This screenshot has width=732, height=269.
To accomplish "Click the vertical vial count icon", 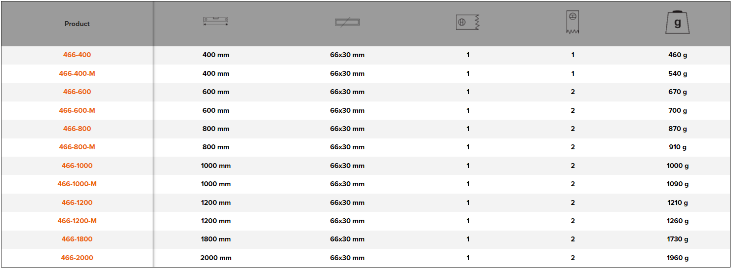I will point(572,22).
